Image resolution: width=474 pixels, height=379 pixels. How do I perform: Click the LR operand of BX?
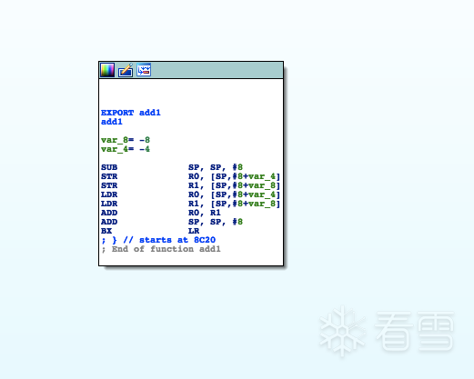194,231
